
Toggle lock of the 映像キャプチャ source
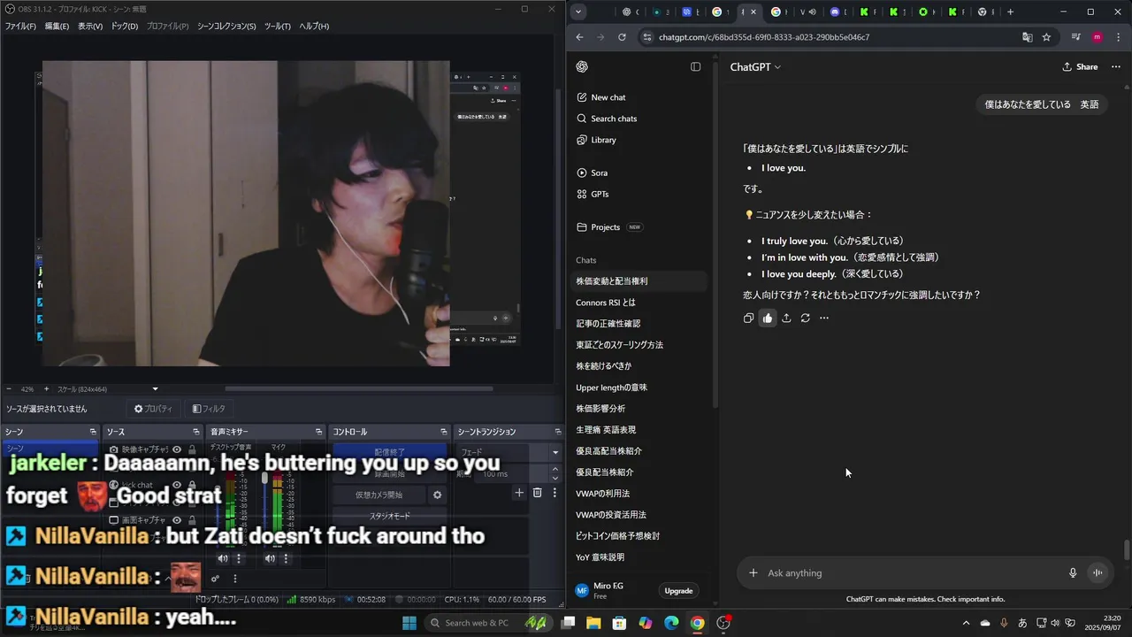(x=193, y=450)
